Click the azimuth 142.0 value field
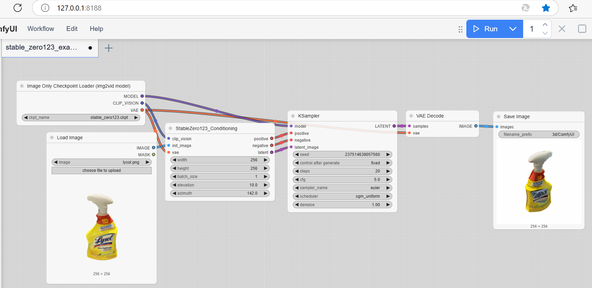The width and height of the screenshot is (592, 288). [x=219, y=193]
